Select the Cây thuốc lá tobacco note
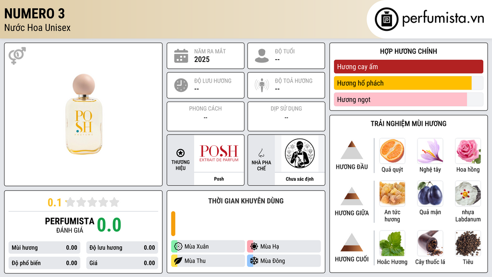Screen dimensions: 492x277 click(x=430, y=243)
